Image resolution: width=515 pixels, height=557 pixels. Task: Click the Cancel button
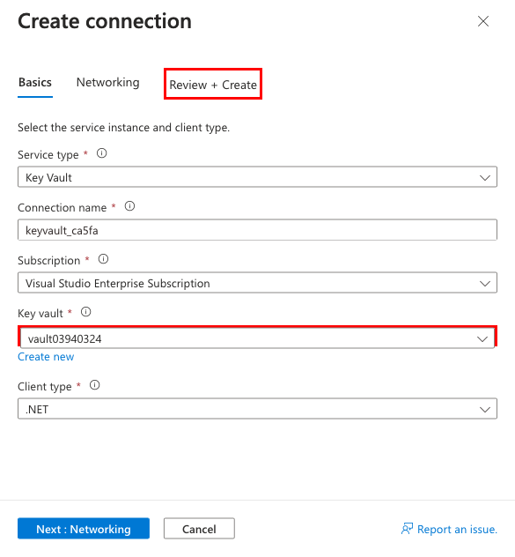click(199, 529)
